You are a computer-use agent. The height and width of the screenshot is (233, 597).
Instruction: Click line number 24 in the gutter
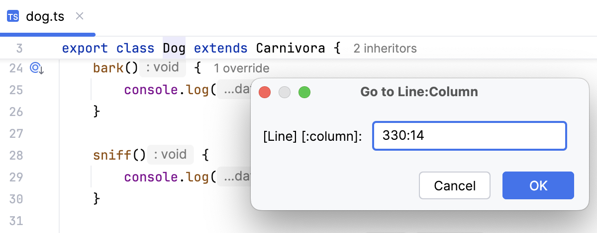(16, 68)
